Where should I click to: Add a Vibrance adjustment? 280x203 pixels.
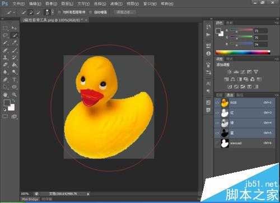(x=256, y=72)
